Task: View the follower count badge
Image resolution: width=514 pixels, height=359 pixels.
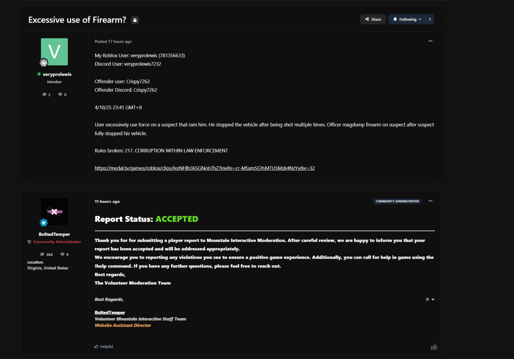Action: [x=430, y=19]
